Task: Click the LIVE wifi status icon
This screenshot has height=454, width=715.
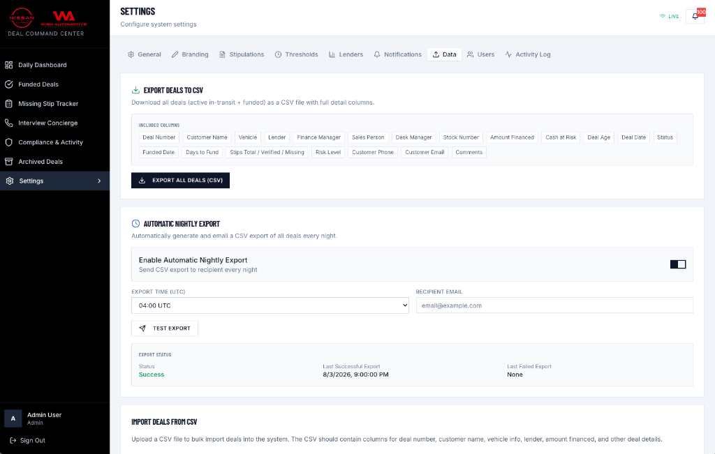Action: point(663,16)
